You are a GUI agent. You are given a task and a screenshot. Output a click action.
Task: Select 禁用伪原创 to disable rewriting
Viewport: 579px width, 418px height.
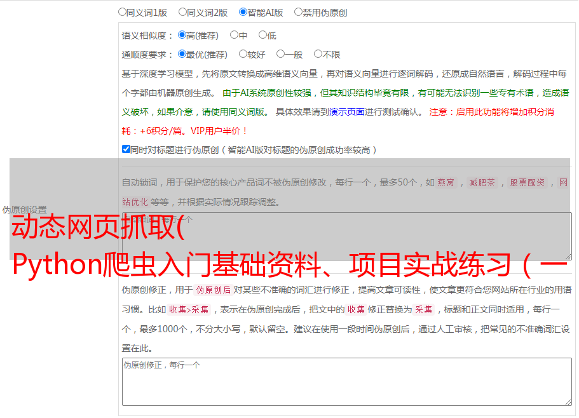pyautogui.click(x=298, y=11)
